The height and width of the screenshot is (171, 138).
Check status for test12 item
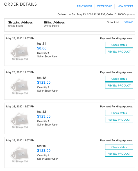(119, 79)
